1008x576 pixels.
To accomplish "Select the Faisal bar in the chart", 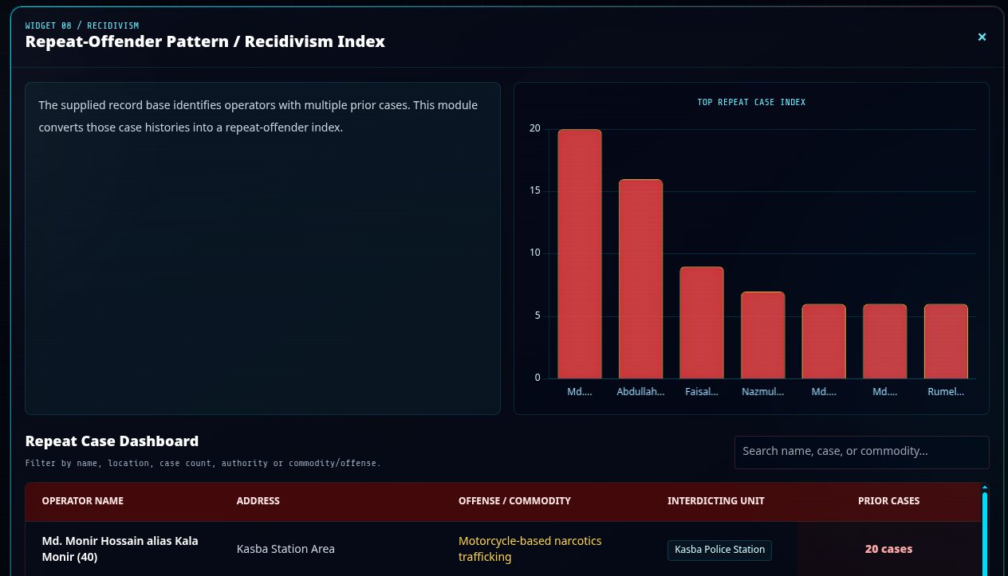I will click(702, 323).
